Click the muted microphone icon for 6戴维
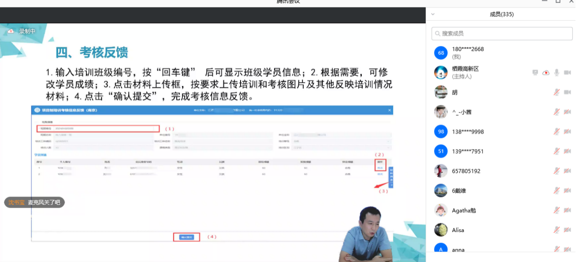This screenshot has height=262, width=579. coord(557,191)
